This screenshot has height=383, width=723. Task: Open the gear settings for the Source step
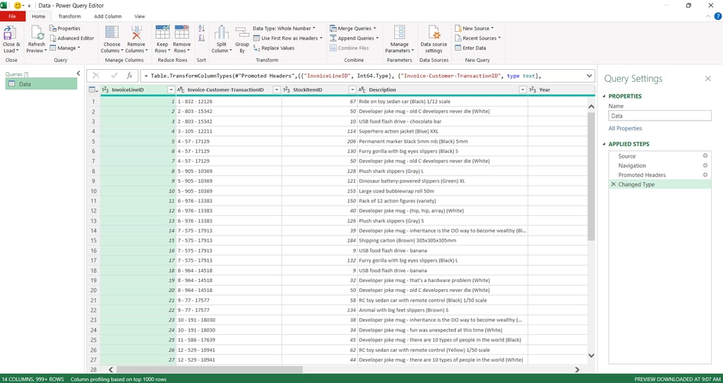click(x=704, y=156)
